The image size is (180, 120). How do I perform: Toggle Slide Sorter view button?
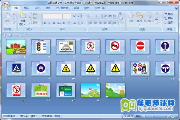click(128, 116)
